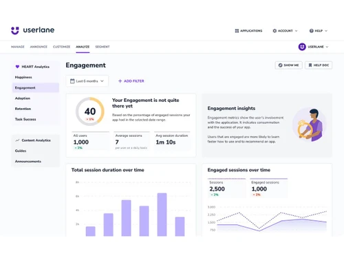The height and width of the screenshot is (258, 344).
Task: Expand the Help dropdown chevron
Action: tap(326, 31)
